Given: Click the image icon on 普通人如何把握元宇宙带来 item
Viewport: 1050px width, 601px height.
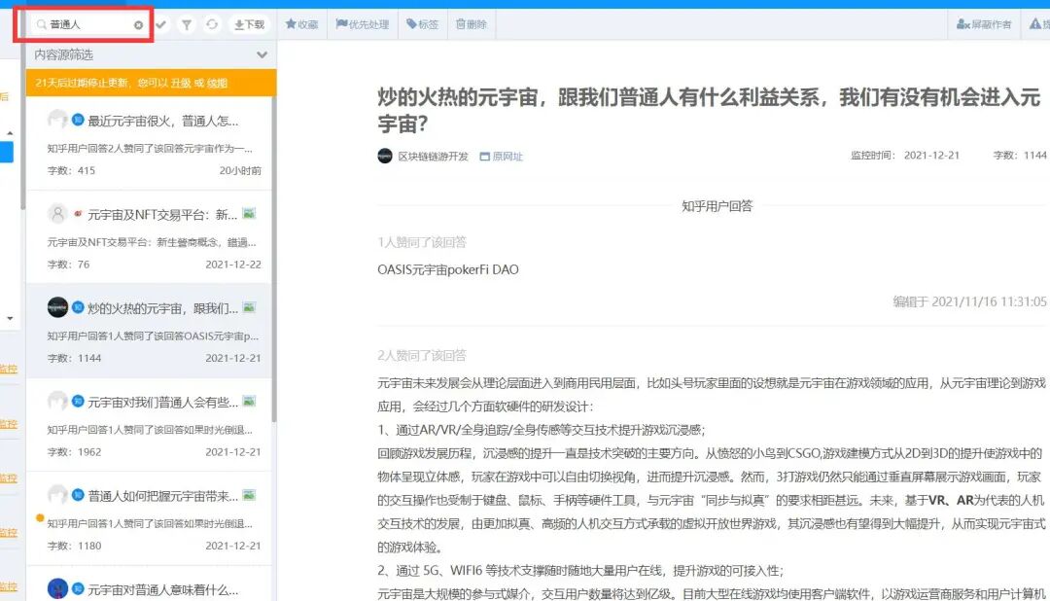Looking at the screenshot, I should point(249,495).
